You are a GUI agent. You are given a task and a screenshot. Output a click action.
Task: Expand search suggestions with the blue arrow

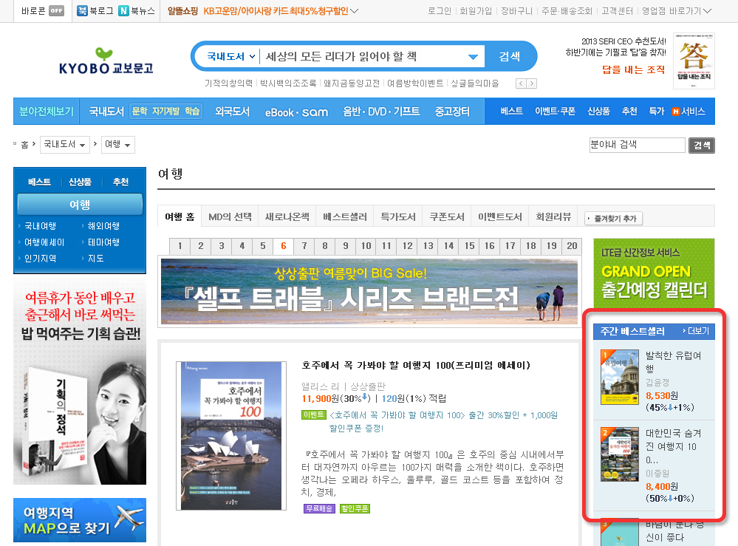tap(473, 57)
